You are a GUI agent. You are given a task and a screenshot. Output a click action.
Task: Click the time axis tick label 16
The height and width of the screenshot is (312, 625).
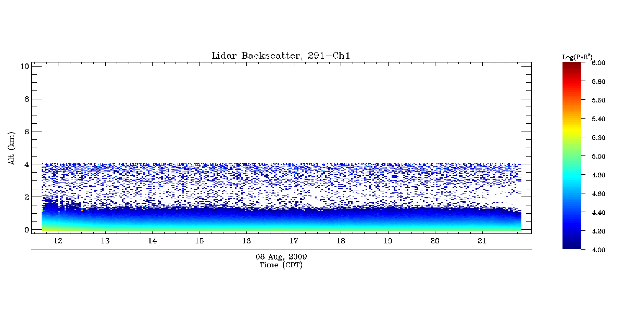[x=246, y=241]
